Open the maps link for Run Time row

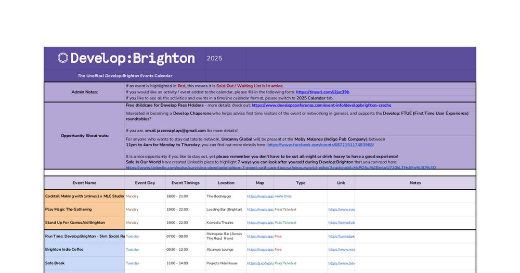(x=261, y=237)
